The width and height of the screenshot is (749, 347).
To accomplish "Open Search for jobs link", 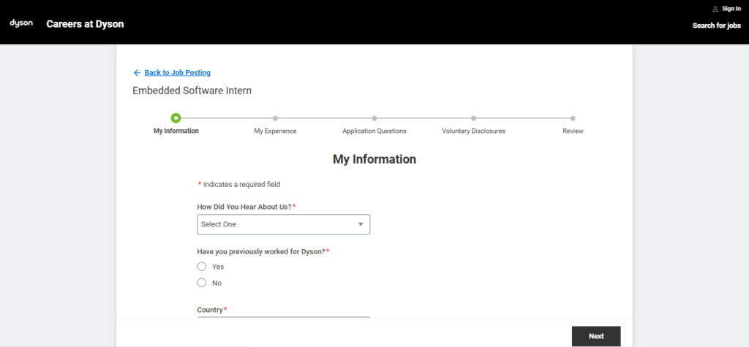I will [717, 26].
